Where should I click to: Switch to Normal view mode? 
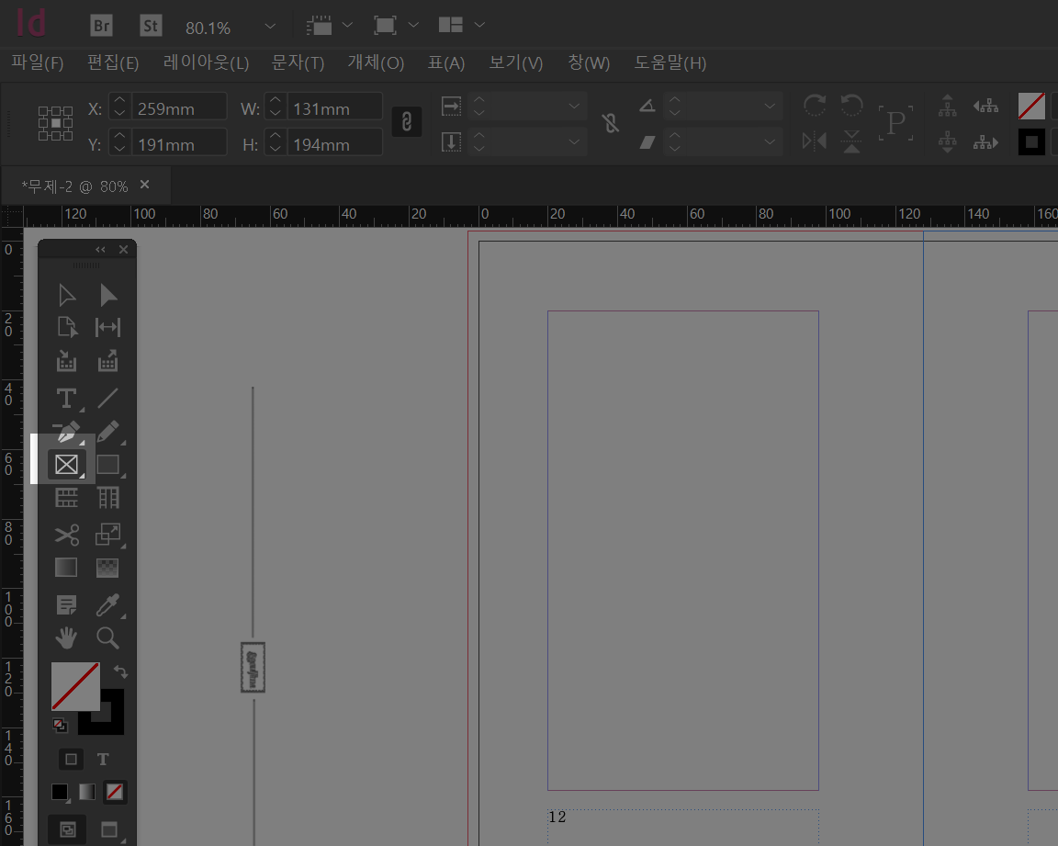(67, 829)
